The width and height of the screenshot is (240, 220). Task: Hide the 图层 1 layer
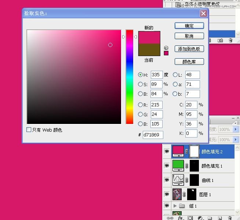tap(167, 194)
